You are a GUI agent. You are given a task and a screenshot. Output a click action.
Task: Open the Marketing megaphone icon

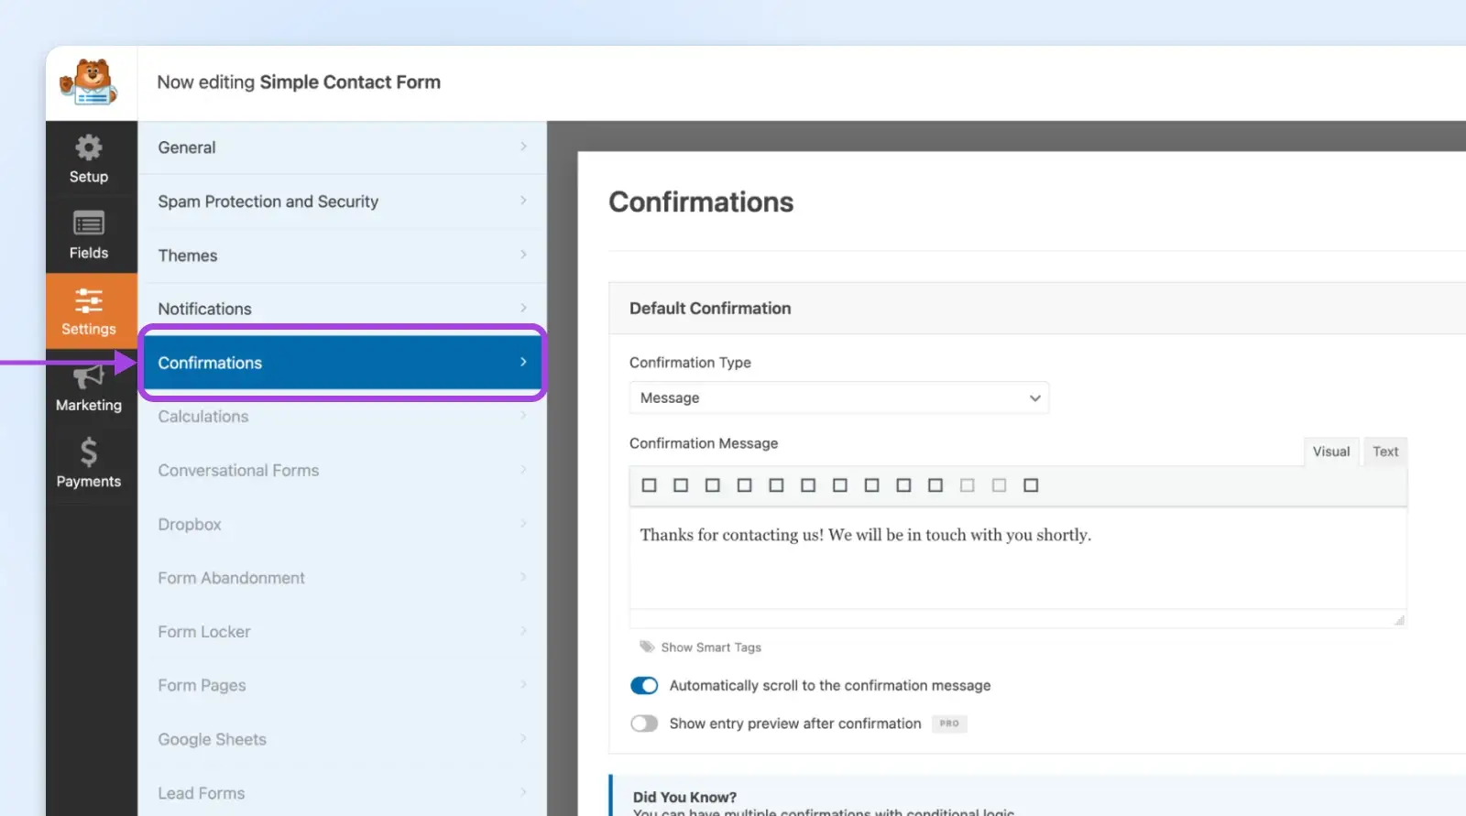(x=89, y=377)
